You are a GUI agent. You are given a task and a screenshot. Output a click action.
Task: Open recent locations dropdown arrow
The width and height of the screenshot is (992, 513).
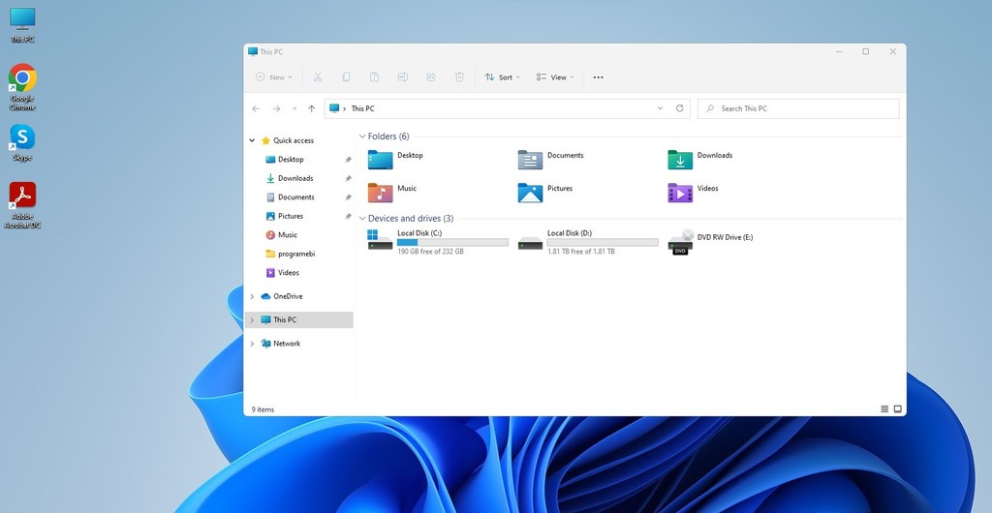[x=294, y=108]
